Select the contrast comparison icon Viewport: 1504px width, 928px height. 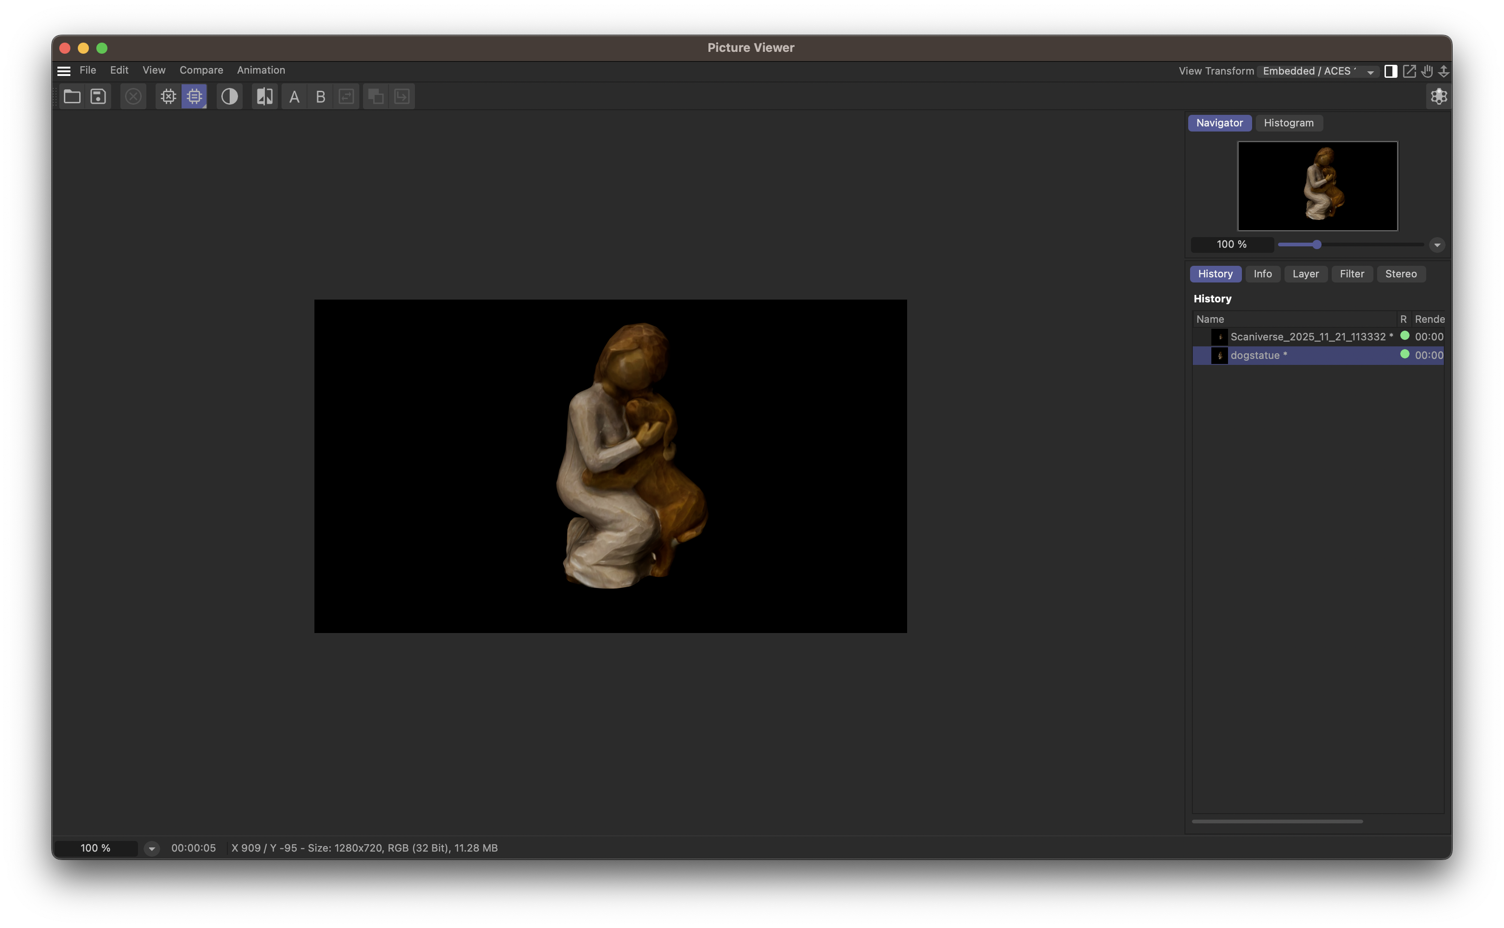click(x=230, y=96)
